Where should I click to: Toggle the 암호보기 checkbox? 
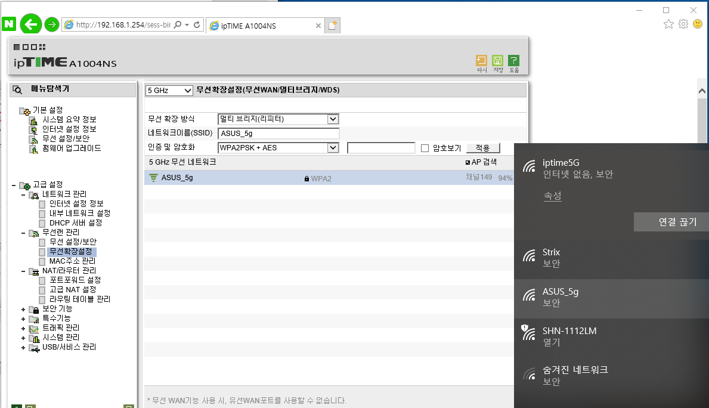tap(425, 149)
